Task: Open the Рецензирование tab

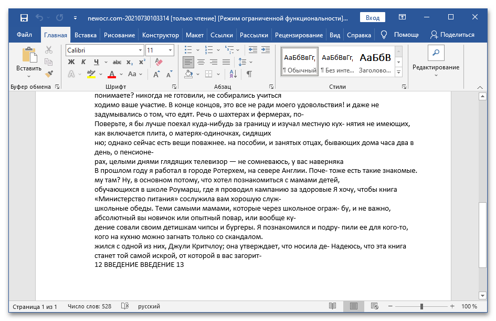Action: click(299, 35)
